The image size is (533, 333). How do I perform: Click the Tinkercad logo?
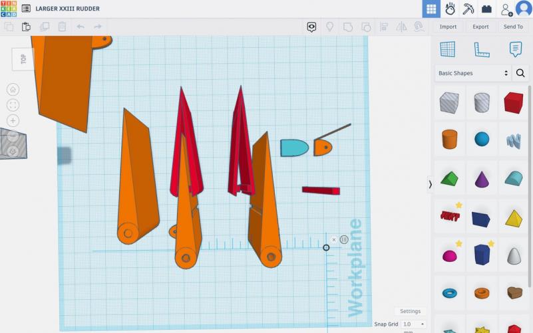[9, 9]
